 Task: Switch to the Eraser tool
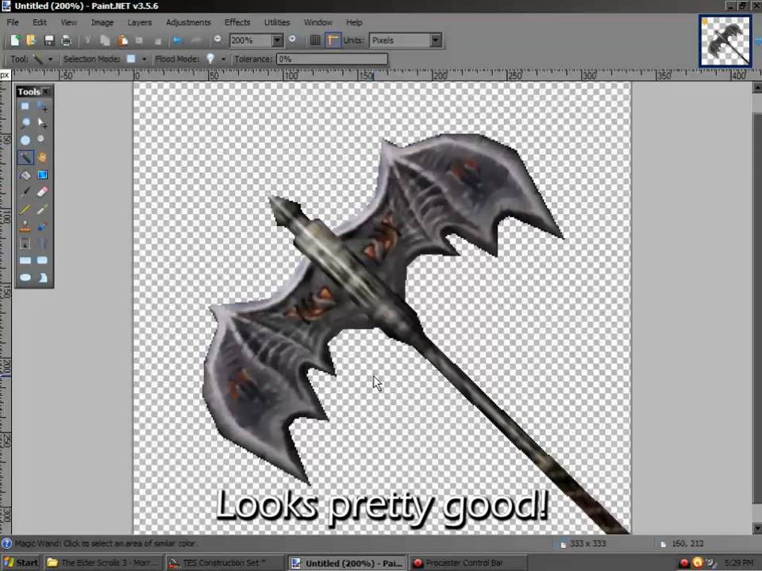[x=41, y=192]
